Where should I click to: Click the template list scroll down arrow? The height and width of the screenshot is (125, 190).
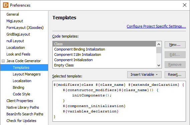(x=159, y=65)
